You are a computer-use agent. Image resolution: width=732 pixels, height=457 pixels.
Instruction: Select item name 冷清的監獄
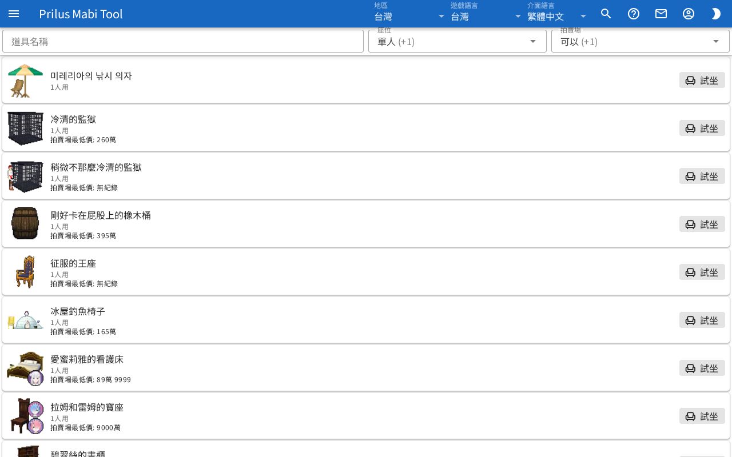click(x=73, y=119)
